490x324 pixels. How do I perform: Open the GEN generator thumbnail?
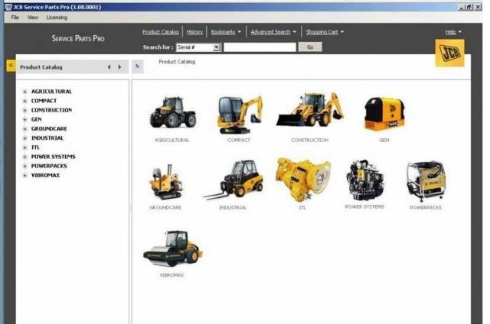[384, 114]
